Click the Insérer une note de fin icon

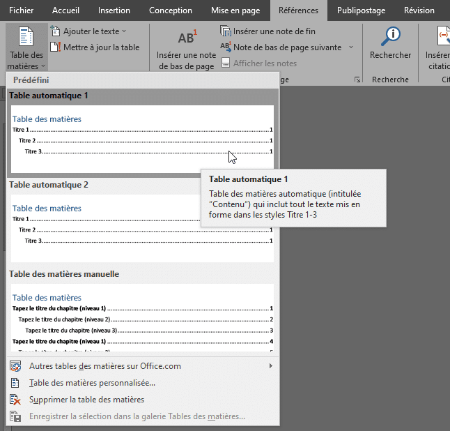pos(226,31)
